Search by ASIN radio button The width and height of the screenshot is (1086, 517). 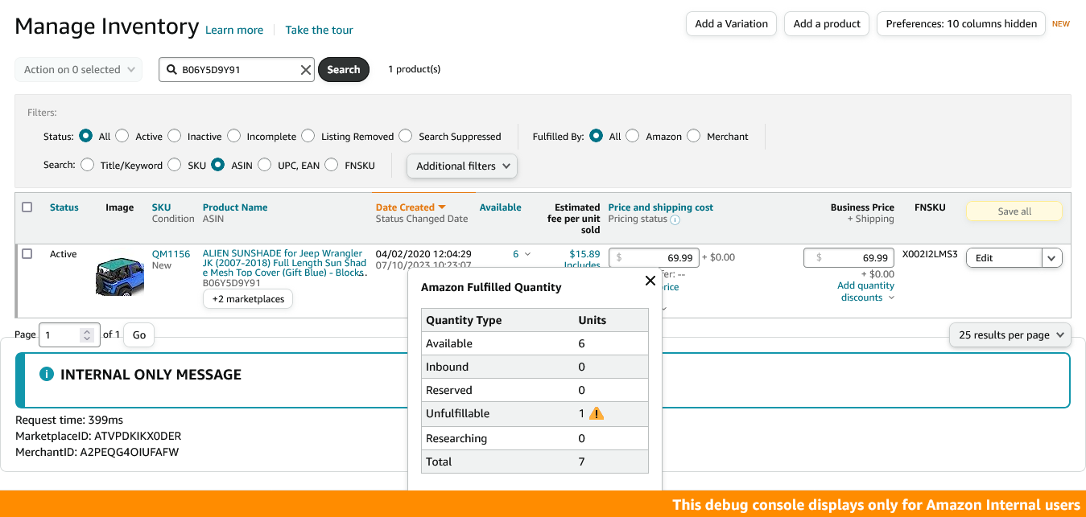click(x=218, y=165)
